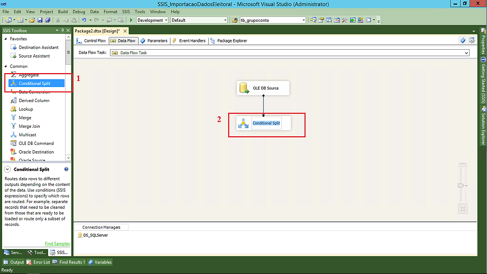Click the zoom fit-to-view button on canvas
The width and height of the screenshot is (487, 274).
463,209
